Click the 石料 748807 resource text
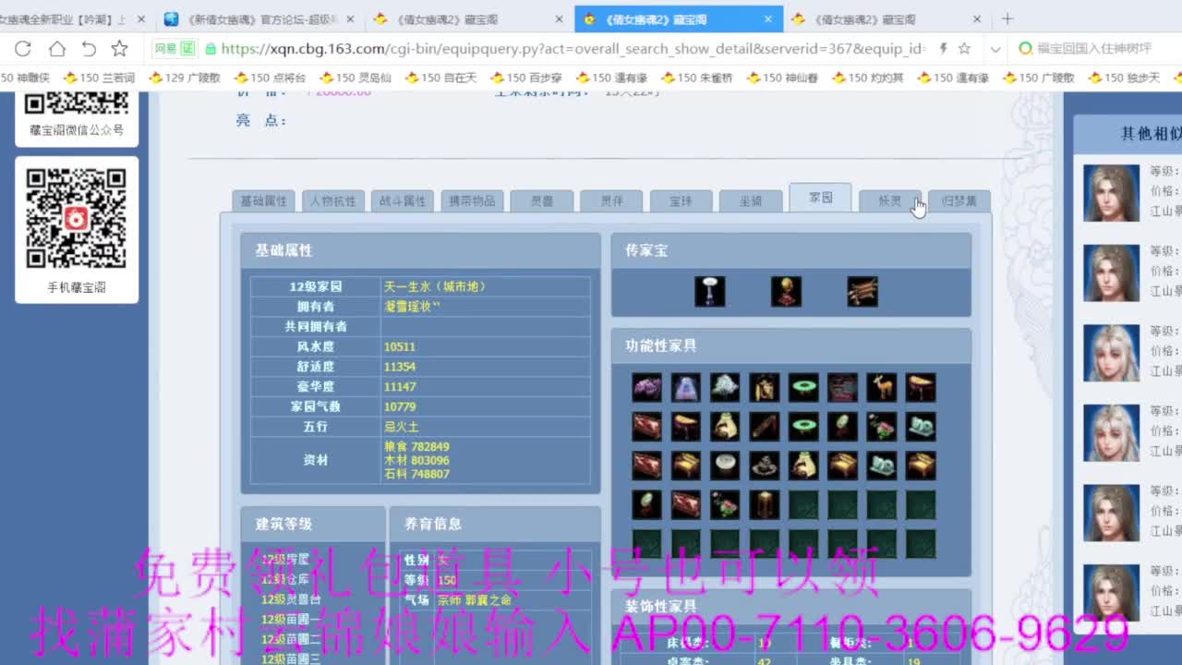 click(x=416, y=474)
